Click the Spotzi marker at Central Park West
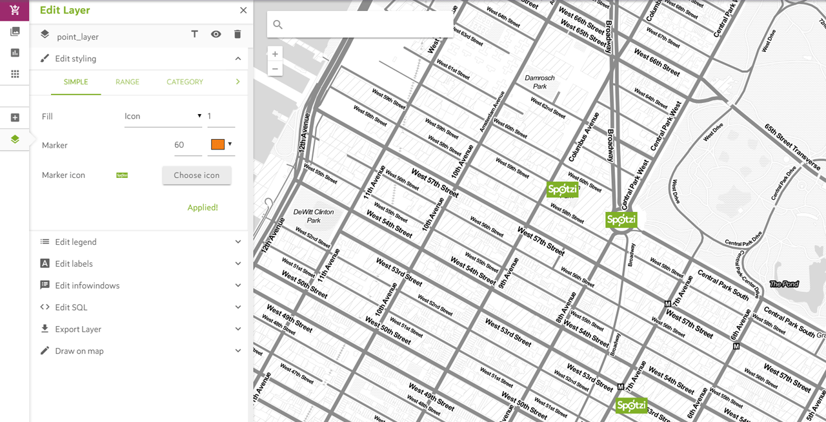Image resolution: width=826 pixels, height=422 pixels. [621, 220]
